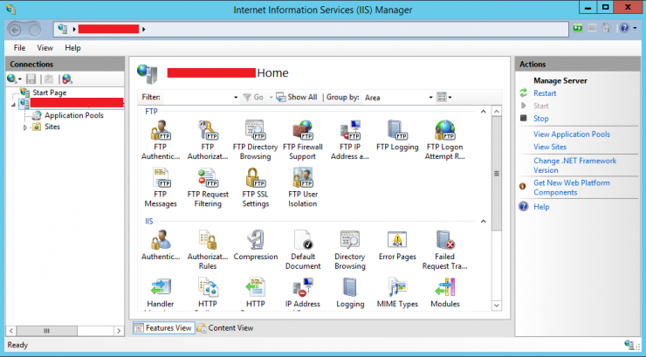Select Start Page in Connections tree
This screenshot has width=646, height=357.
(50, 93)
